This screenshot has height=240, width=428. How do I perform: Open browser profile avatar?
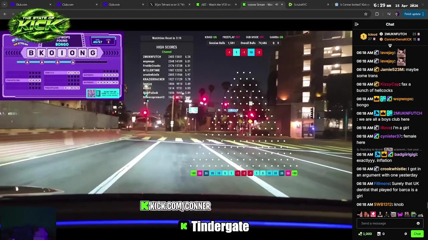pyautogui.click(x=397, y=14)
